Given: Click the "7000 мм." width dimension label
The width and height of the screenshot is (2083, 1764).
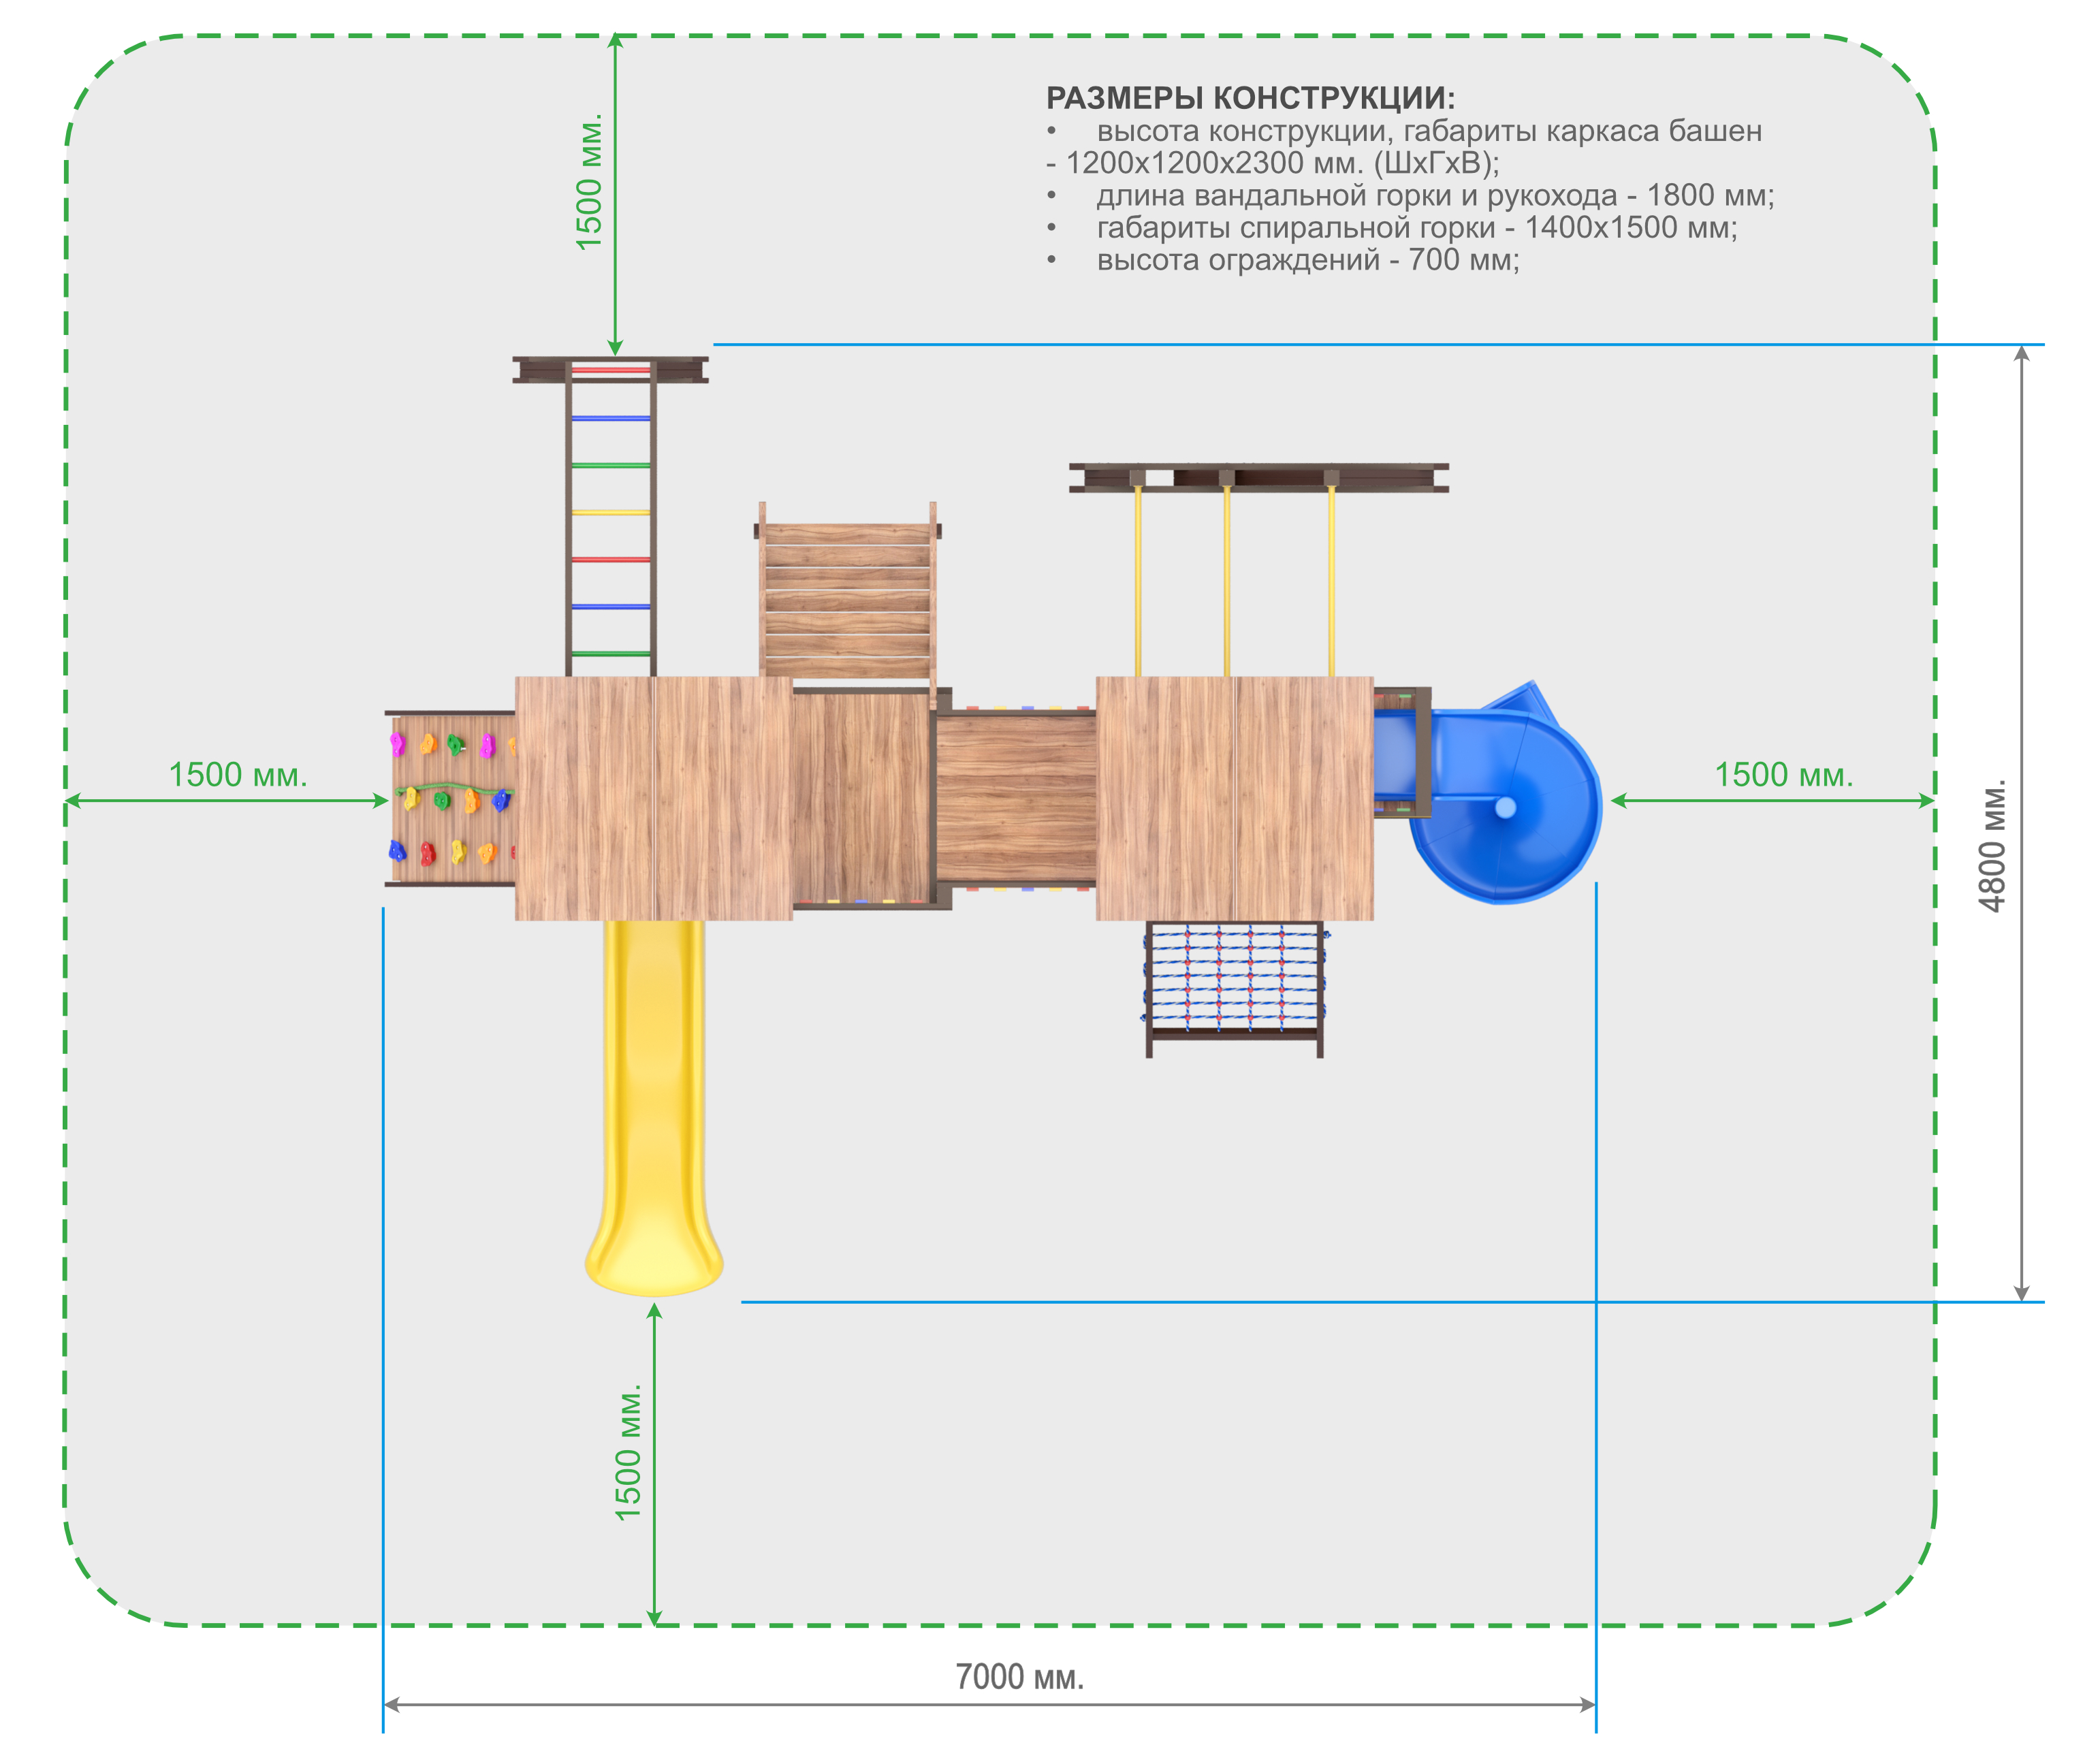Looking at the screenshot, I should [1019, 1676].
